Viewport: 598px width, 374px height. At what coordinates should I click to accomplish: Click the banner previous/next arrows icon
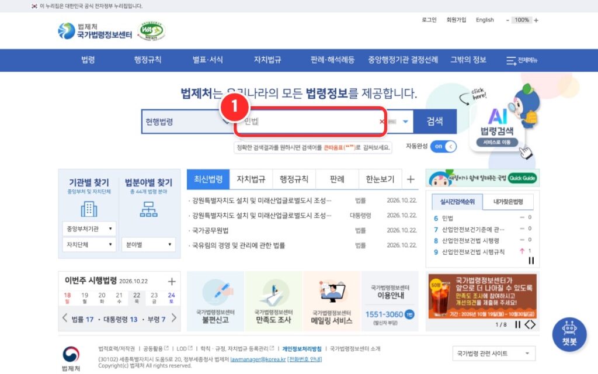530,324
